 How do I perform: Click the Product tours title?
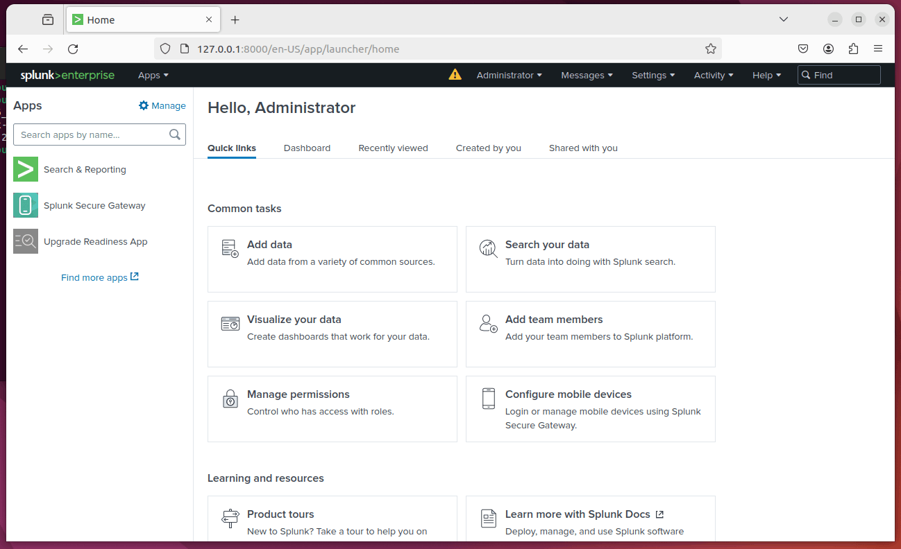coord(280,514)
